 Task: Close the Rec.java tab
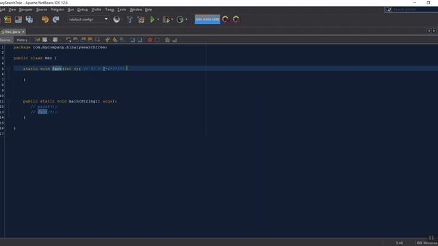23,32
